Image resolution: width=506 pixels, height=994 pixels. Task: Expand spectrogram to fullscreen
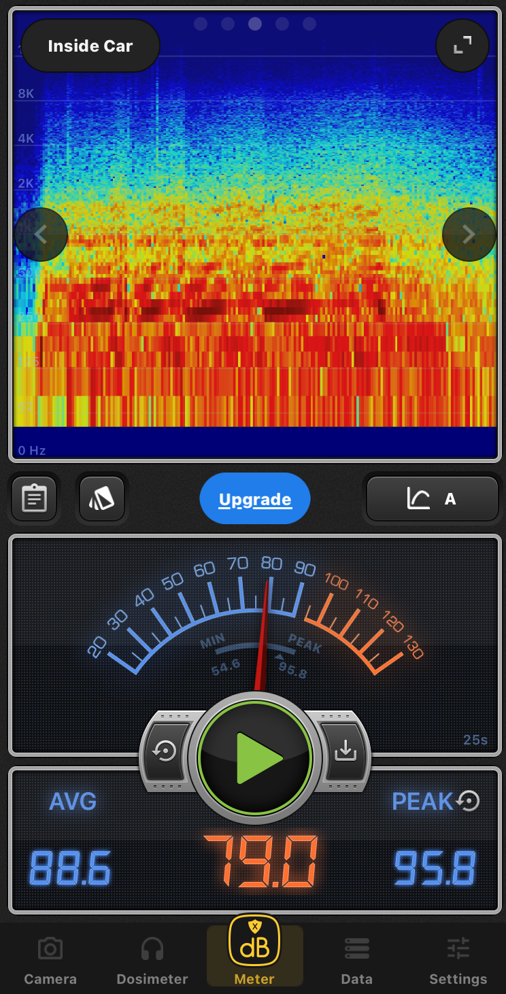(x=462, y=46)
